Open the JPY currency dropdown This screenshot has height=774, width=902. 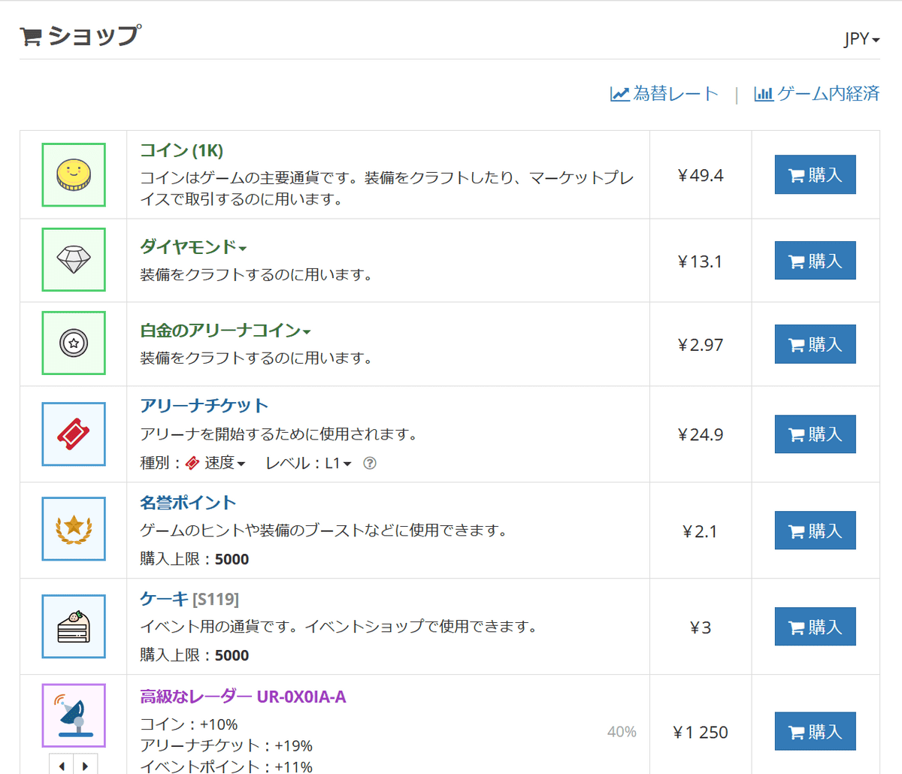pyautogui.click(x=861, y=39)
